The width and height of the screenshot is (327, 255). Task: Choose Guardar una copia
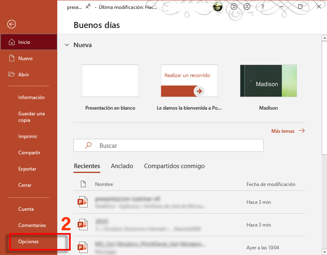pos(31,117)
